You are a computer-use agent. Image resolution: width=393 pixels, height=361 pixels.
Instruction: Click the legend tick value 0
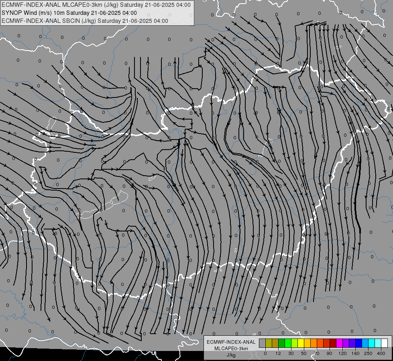[265, 353]
